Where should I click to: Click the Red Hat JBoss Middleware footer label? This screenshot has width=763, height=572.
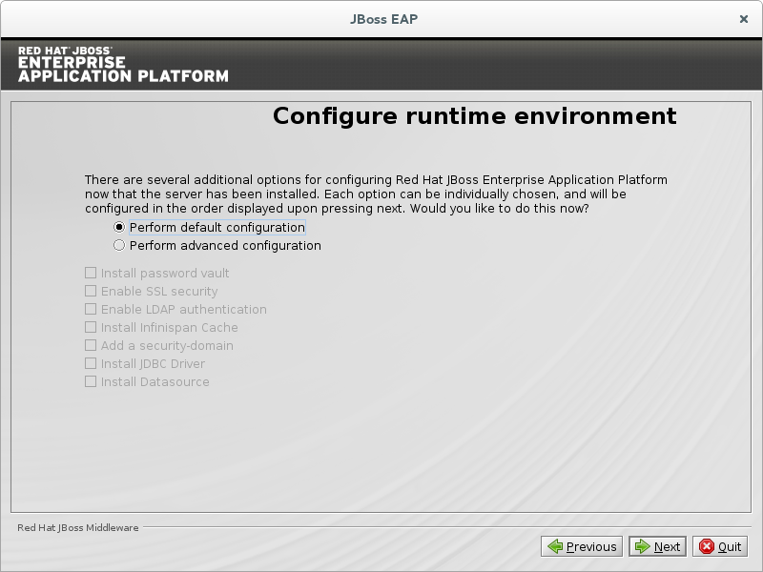point(78,527)
